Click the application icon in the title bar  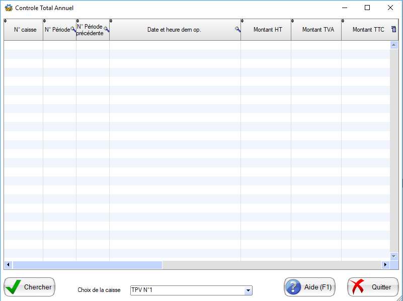(8, 8)
